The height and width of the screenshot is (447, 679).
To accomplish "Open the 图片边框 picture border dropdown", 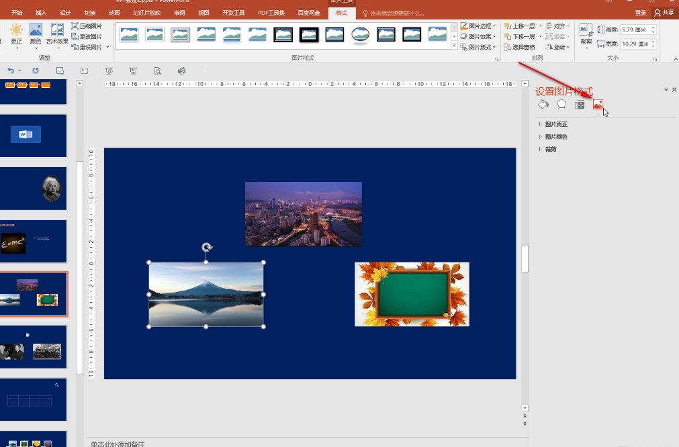I will 478,26.
